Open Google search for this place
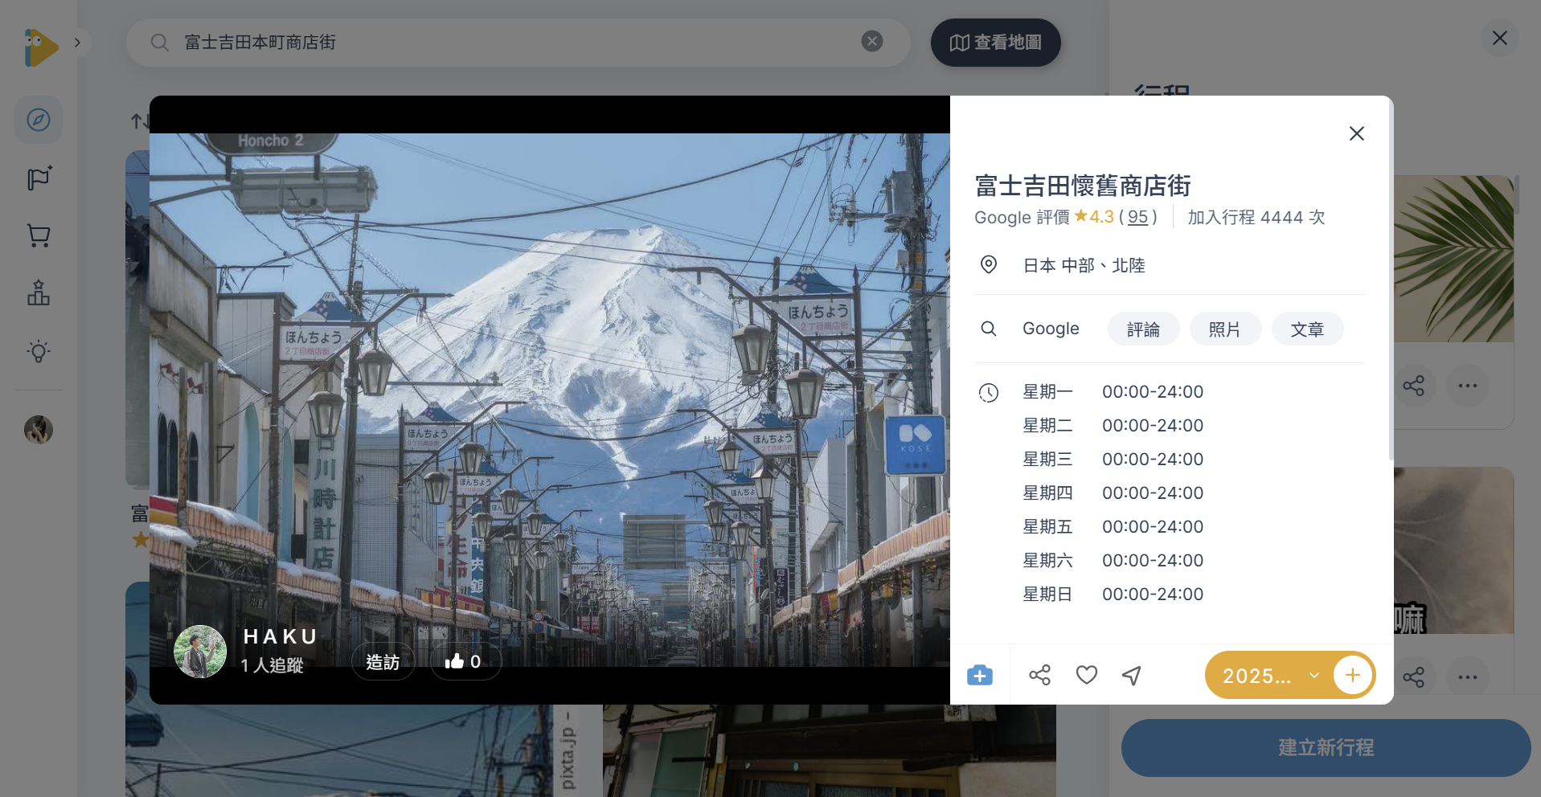The image size is (1541, 797). click(1050, 328)
